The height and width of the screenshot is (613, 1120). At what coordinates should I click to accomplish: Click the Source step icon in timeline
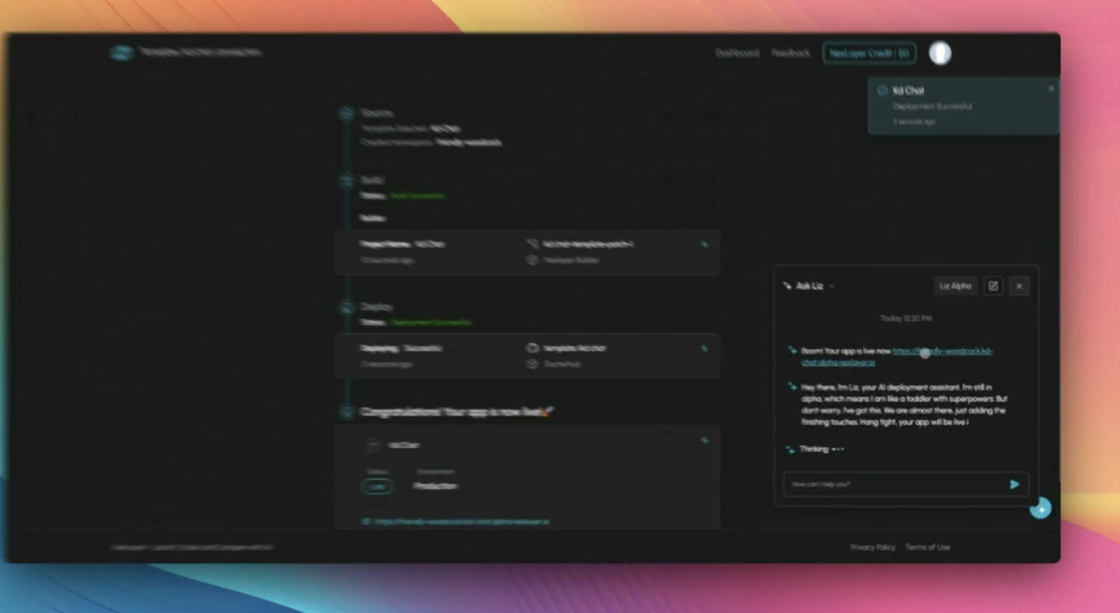(x=347, y=114)
